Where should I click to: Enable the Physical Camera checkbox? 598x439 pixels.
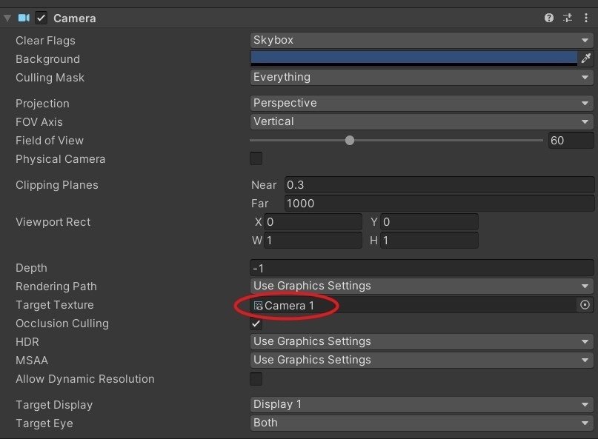[x=256, y=158]
